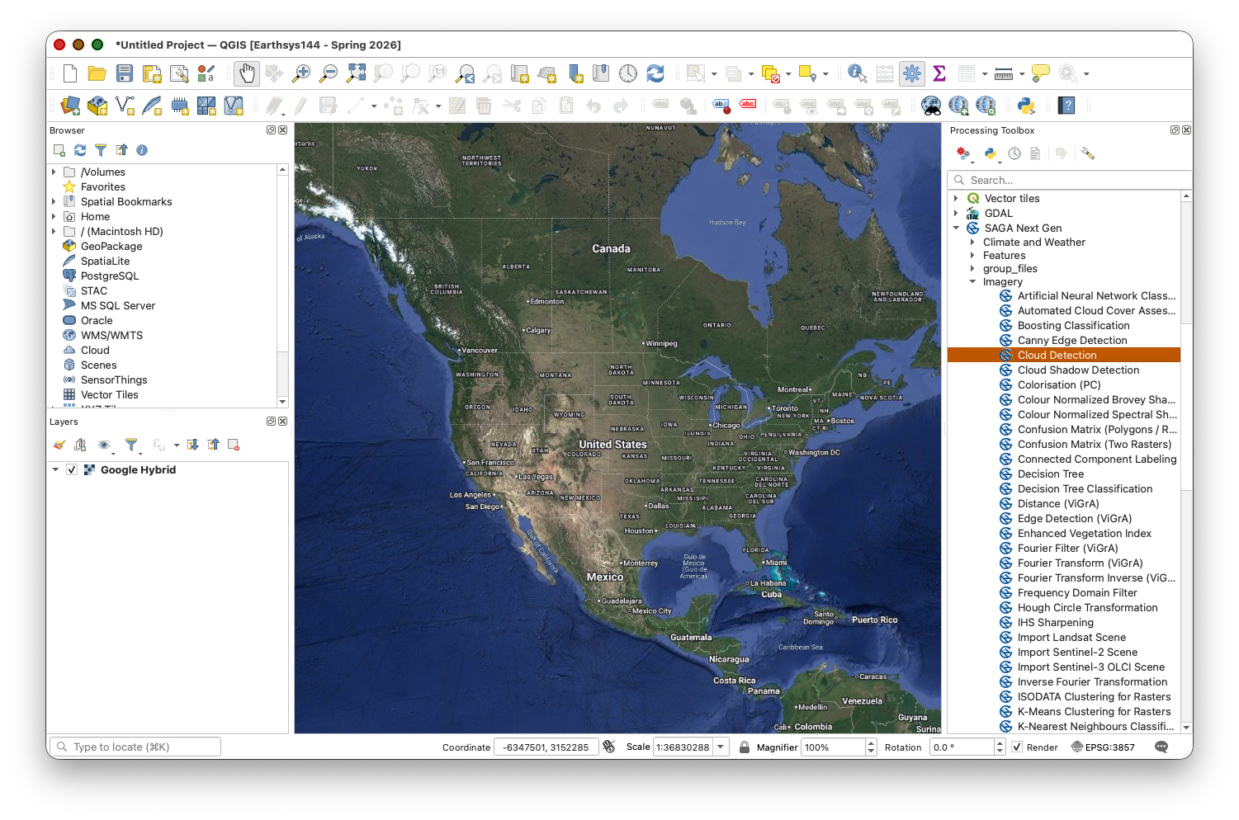
Task: Click the Zoom Full extent icon
Action: tap(356, 73)
